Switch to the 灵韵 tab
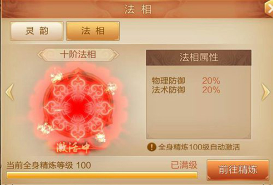 tap(36, 31)
